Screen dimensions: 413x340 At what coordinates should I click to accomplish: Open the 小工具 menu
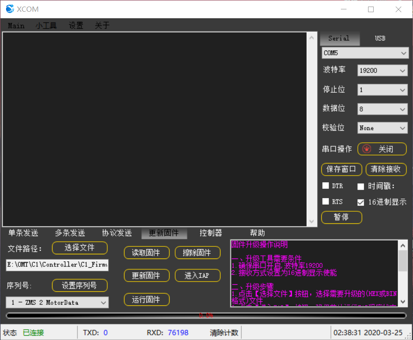[46, 26]
